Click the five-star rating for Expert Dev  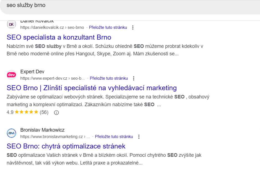click(x=27, y=112)
